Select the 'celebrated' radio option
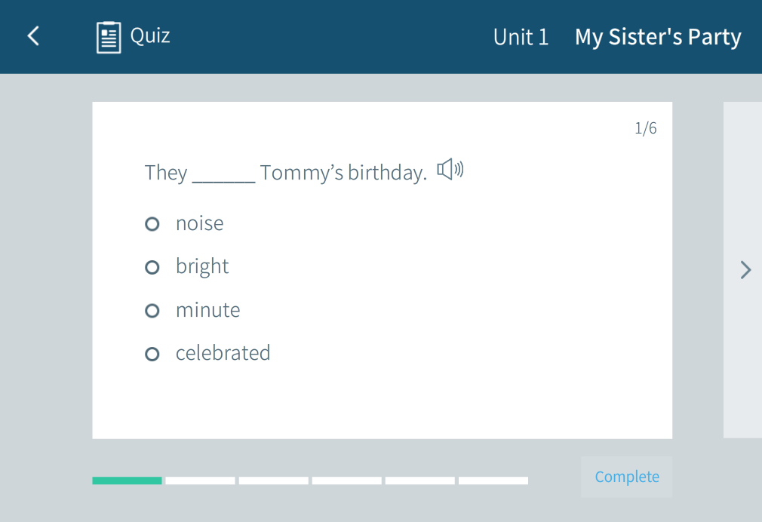The height and width of the screenshot is (522, 762). pos(152,354)
